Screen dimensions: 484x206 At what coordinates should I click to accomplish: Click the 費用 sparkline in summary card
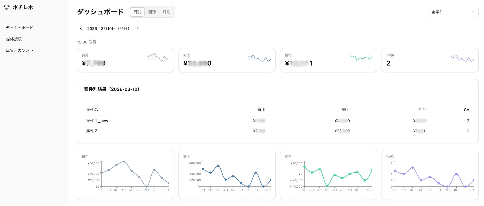tap(158, 58)
